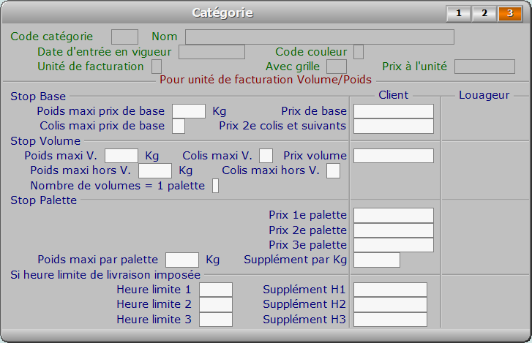The height and width of the screenshot is (343, 532).
Task: Click the Poids maxi hors V. field
Action: point(155,170)
